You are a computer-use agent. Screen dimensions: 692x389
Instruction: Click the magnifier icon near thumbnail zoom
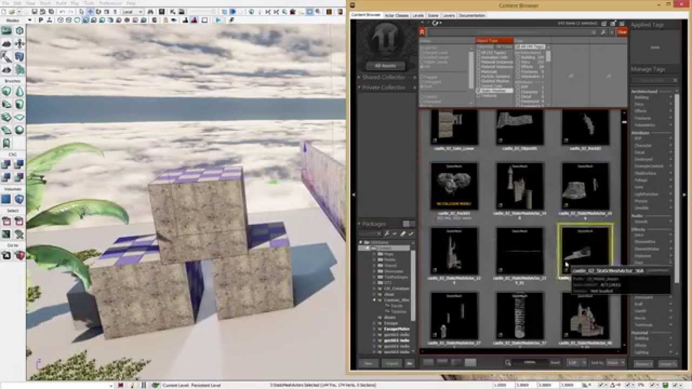point(508,363)
